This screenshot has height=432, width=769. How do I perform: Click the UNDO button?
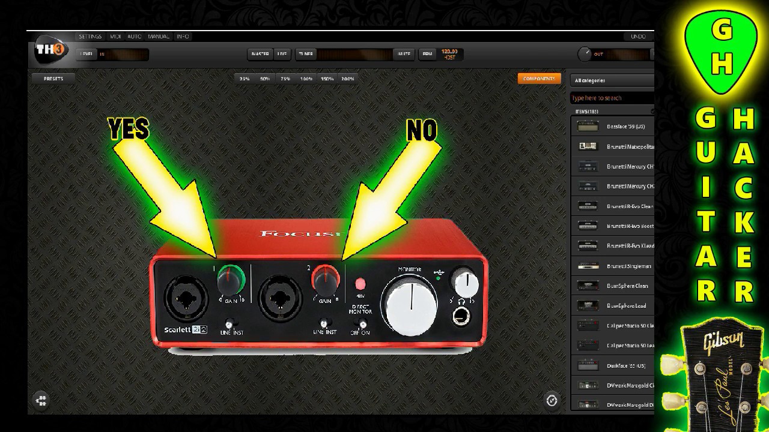click(x=638, y=37)
